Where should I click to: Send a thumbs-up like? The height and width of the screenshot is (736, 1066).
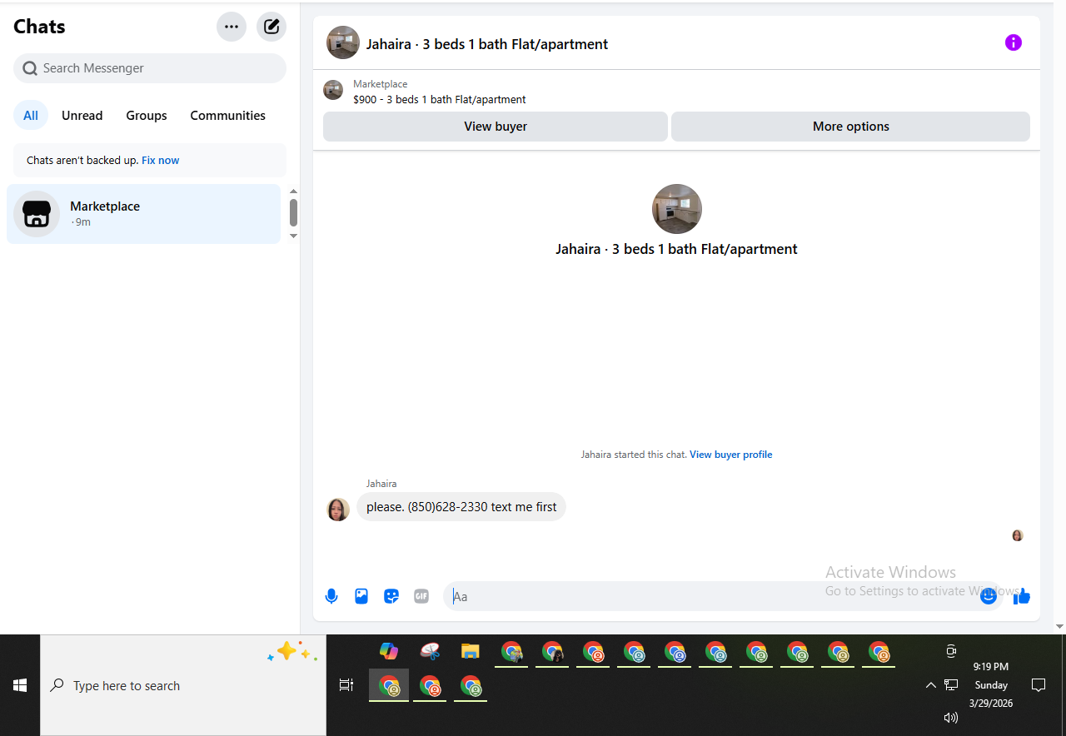point(1022,596)
